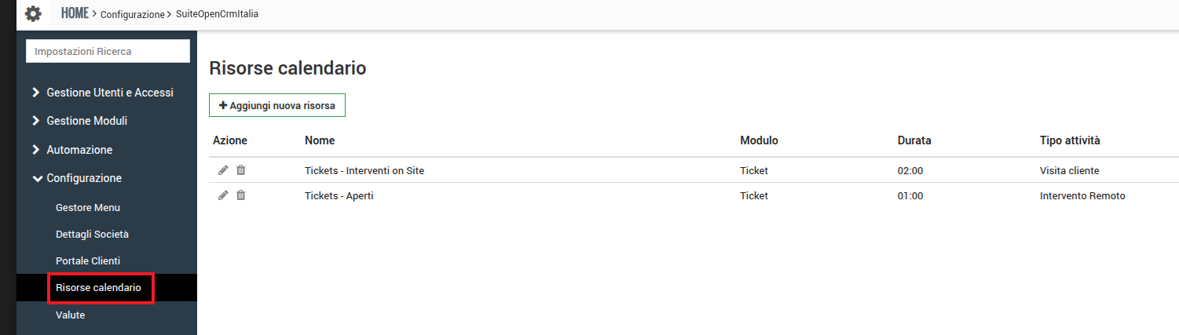Click the settings gear icon
The image size is (1179, 335).
coord(33,14)
